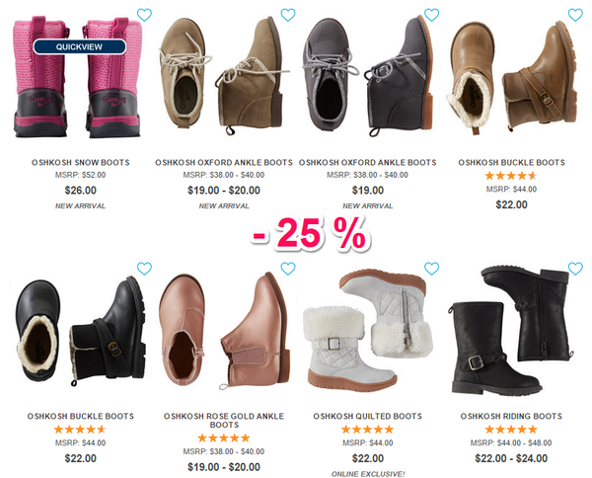Open OshKosh Snow Boots title link
Screen dimensions: 592x478
coord(81,163)
